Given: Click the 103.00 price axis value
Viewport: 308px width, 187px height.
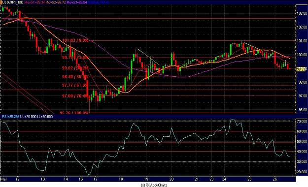Looking at the screenshot, I should click(302, 14).
